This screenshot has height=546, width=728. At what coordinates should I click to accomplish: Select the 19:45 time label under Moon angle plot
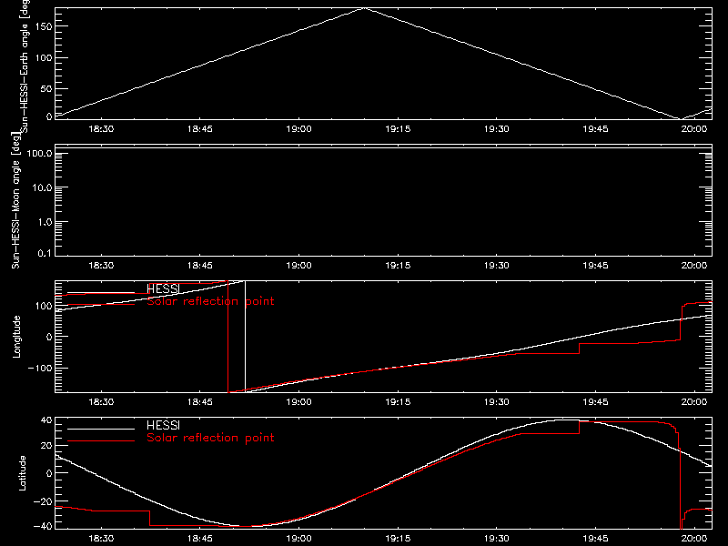click(x=596, y=265)
